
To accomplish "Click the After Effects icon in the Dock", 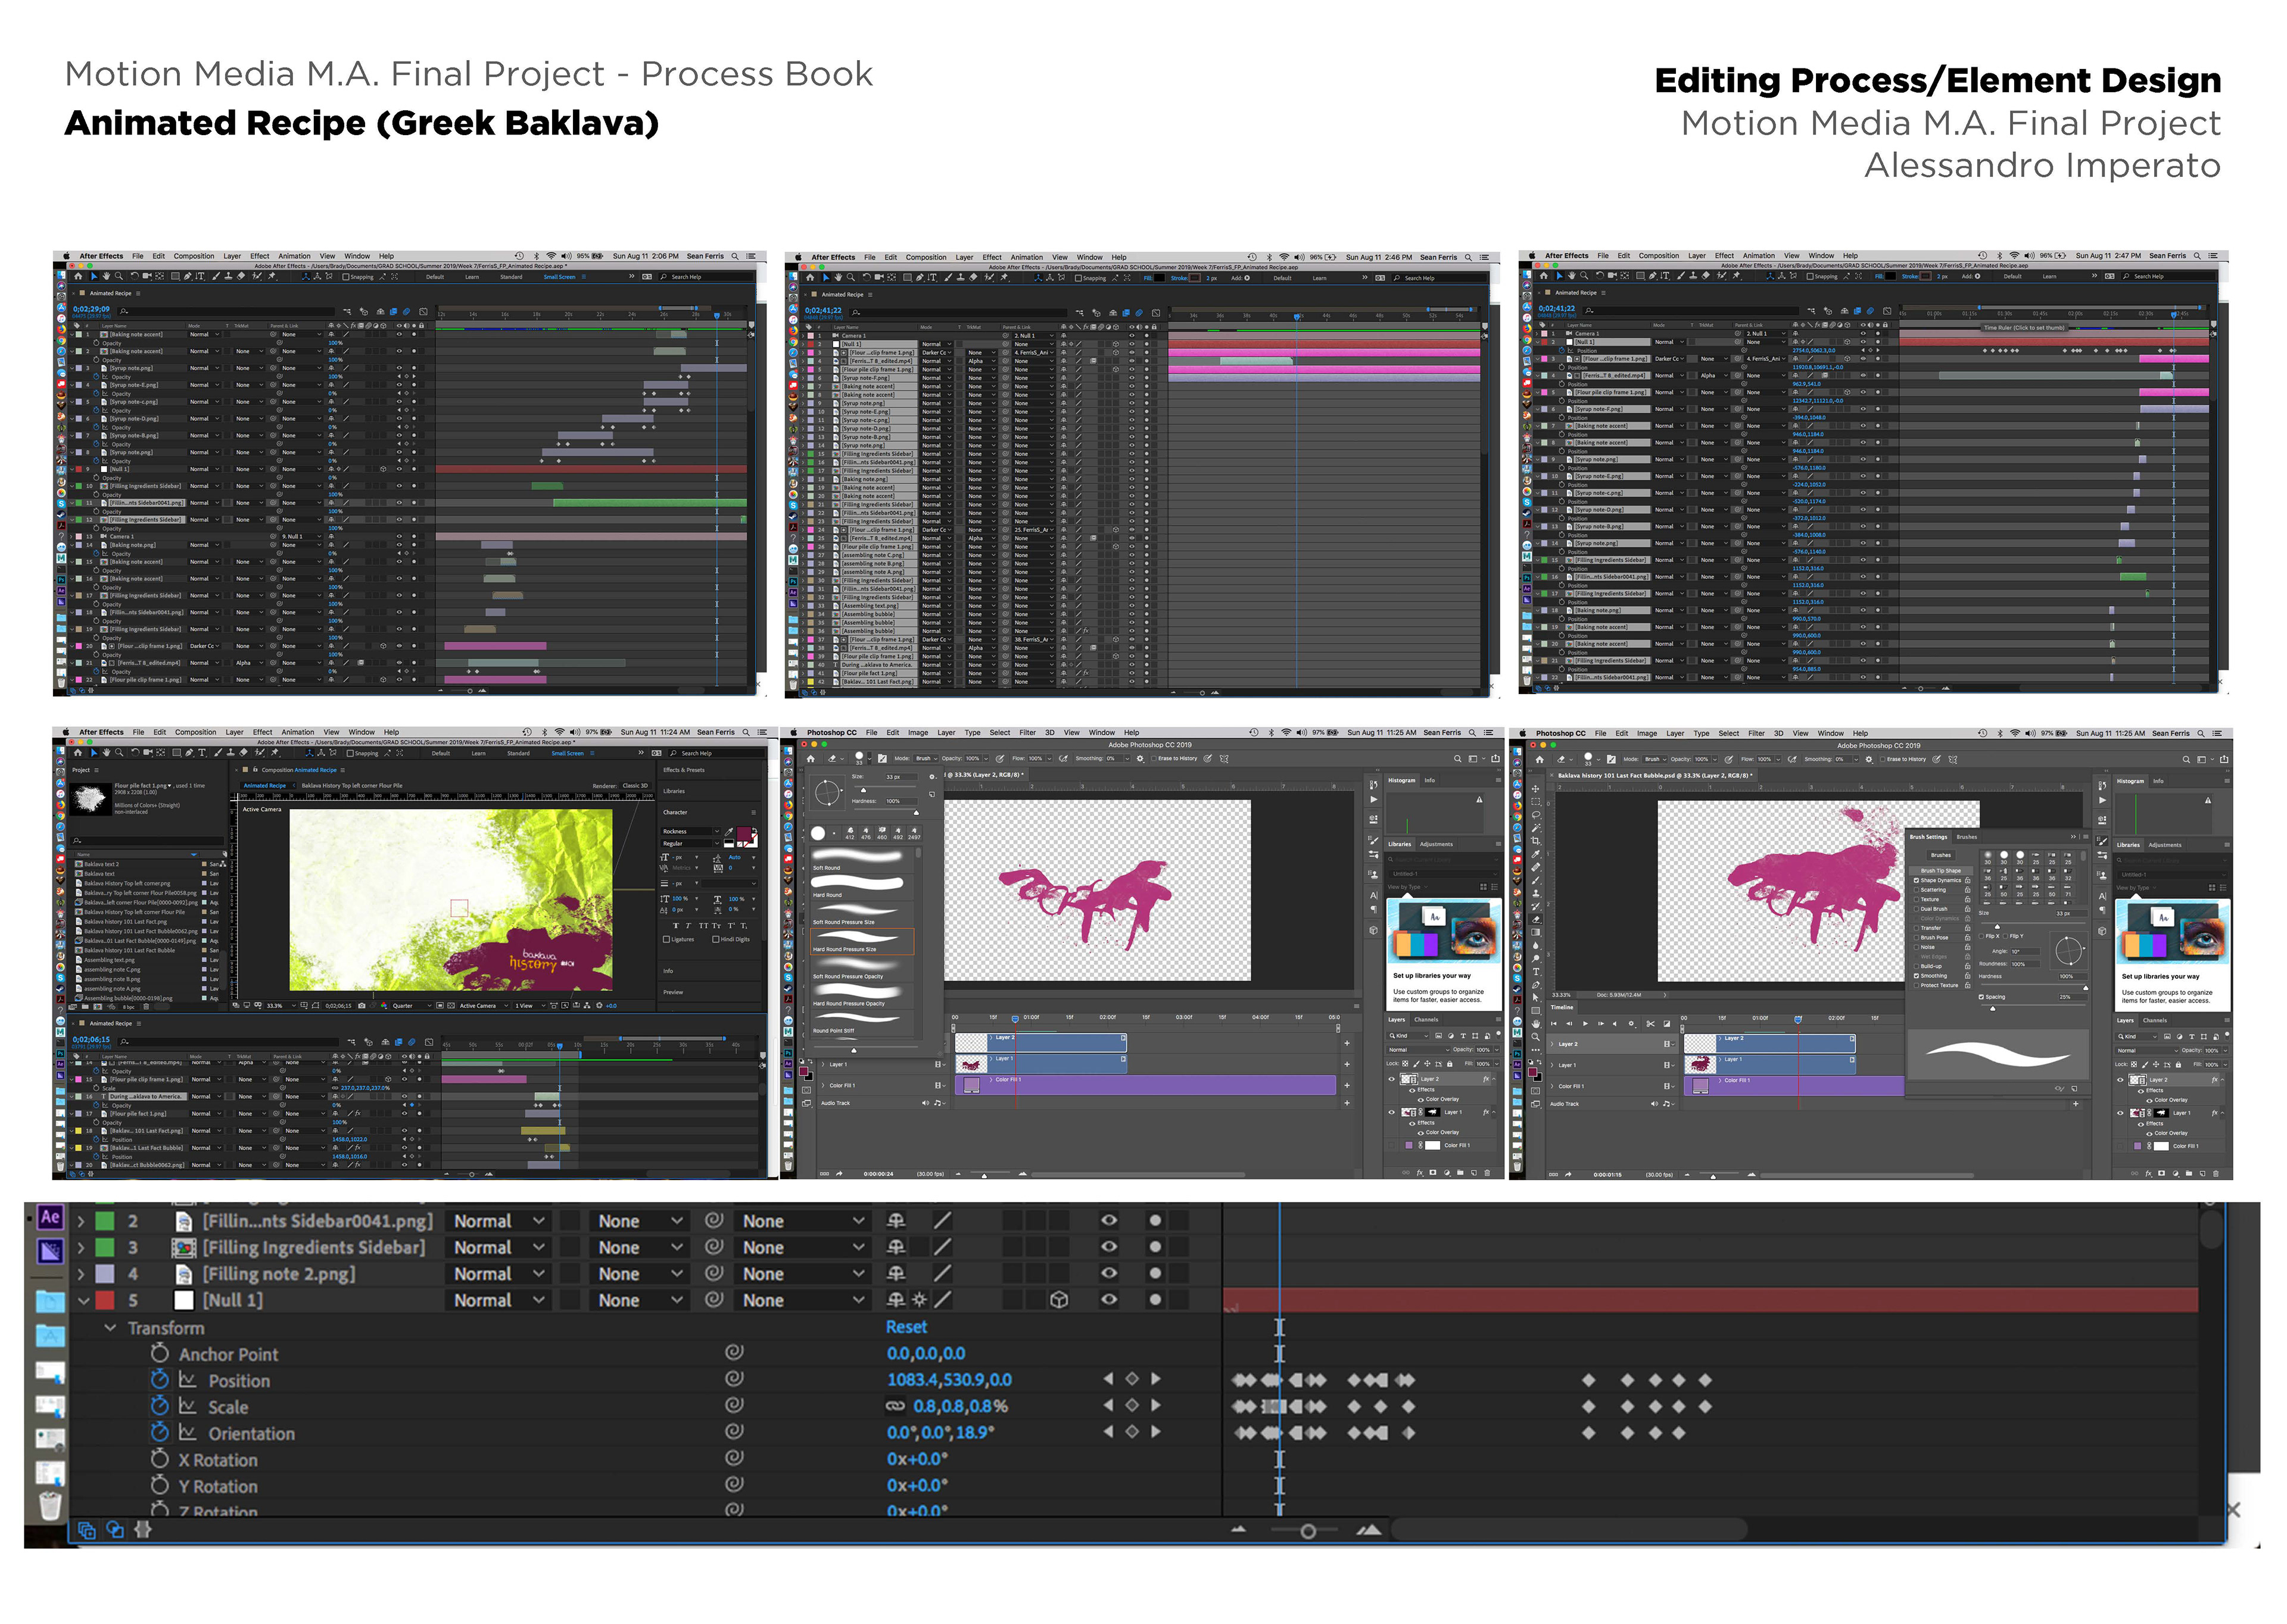I will click(50, 1217).
